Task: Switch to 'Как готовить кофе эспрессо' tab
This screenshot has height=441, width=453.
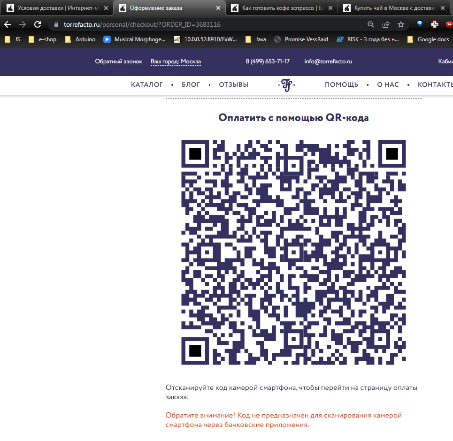Action: (282, 8)
